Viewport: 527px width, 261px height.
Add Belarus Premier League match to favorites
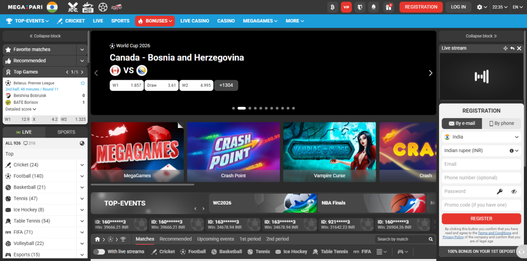(x=83, y=83)
